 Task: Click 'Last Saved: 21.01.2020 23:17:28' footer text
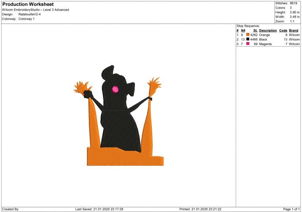point(99,209)
